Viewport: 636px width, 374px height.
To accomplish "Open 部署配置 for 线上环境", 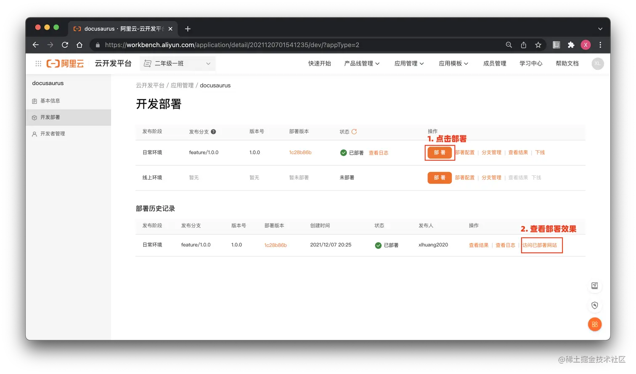I will click(465, 178).
